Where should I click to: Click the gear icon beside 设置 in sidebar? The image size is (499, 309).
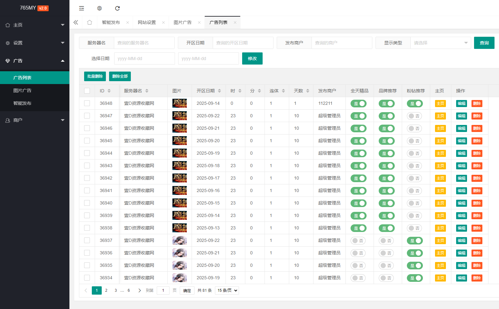7,42
